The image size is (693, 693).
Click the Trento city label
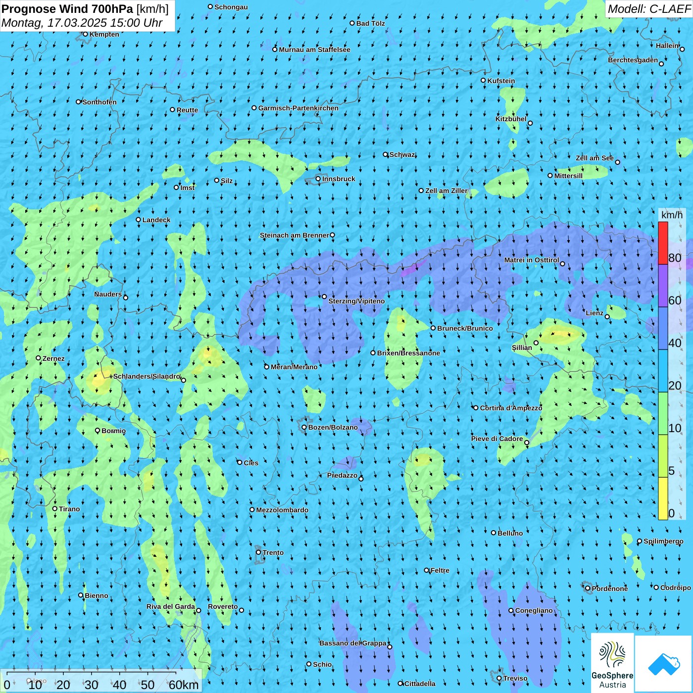point(273,552)
